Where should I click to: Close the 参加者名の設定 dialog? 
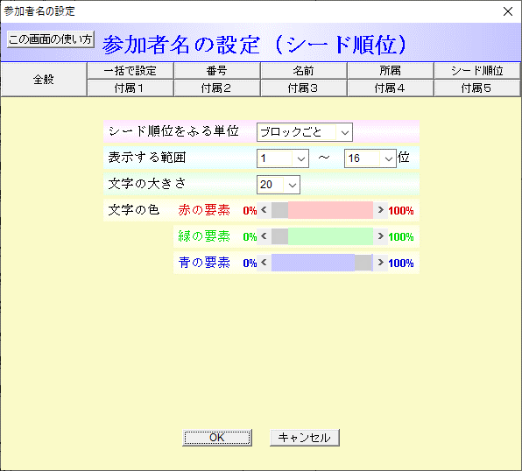pos(508,11)
